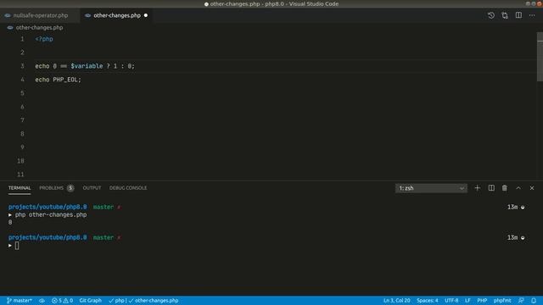Viewport: 543px width, 305px height.
Task: Create a new terminal with plus icon
Action: pos(478,188)
